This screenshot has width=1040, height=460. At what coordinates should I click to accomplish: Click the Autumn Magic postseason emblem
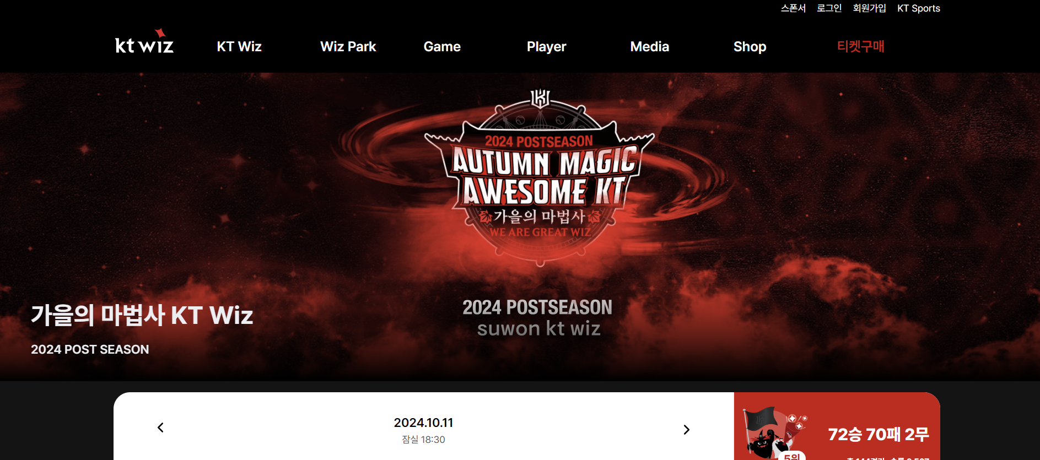(539, 177)
